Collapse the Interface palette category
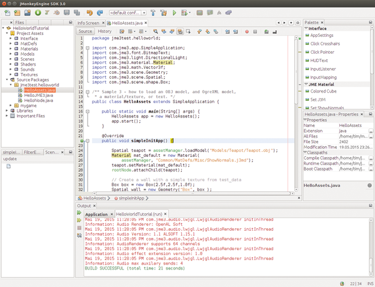 pos(306,29)
